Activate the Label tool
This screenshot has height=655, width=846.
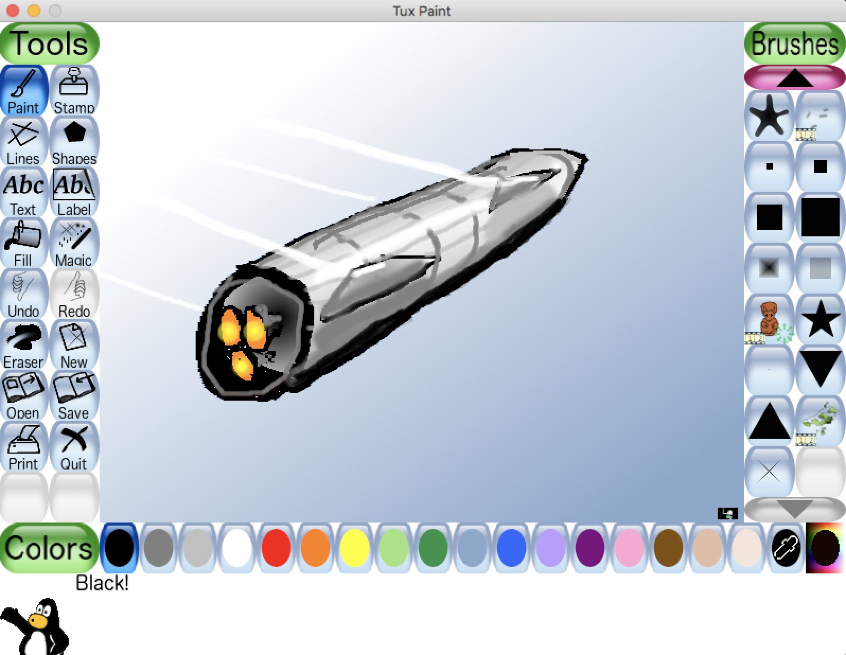click(x=74, y=192)
